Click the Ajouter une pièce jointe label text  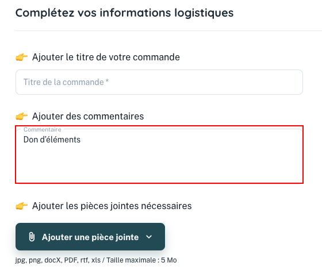[x=90, y=237]
